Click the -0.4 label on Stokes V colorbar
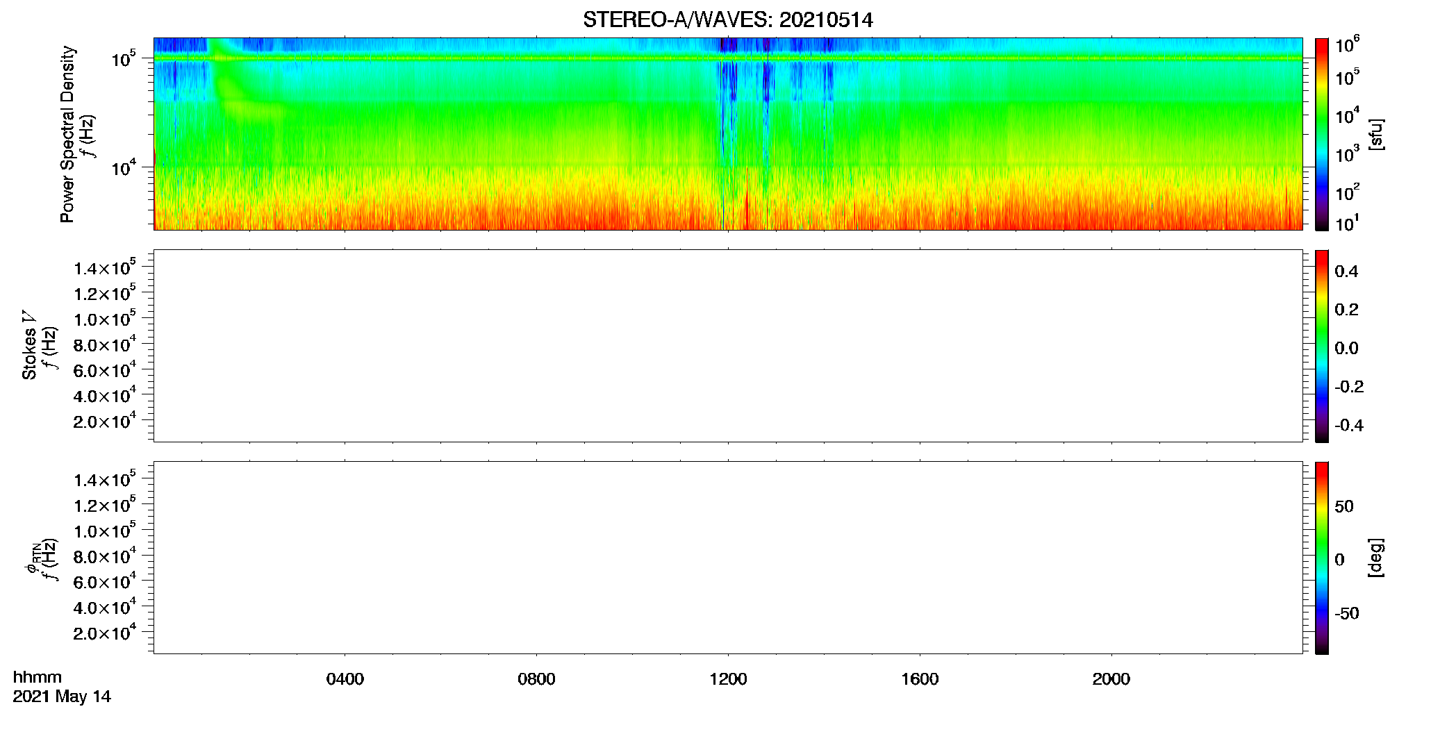Screen dimensions: 1456x750 tap(1349, 425)
